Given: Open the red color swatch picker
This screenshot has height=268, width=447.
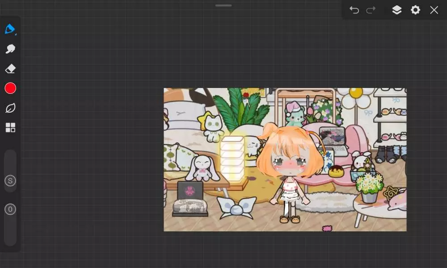Looking at the screenshot, I should click(10, 88).
